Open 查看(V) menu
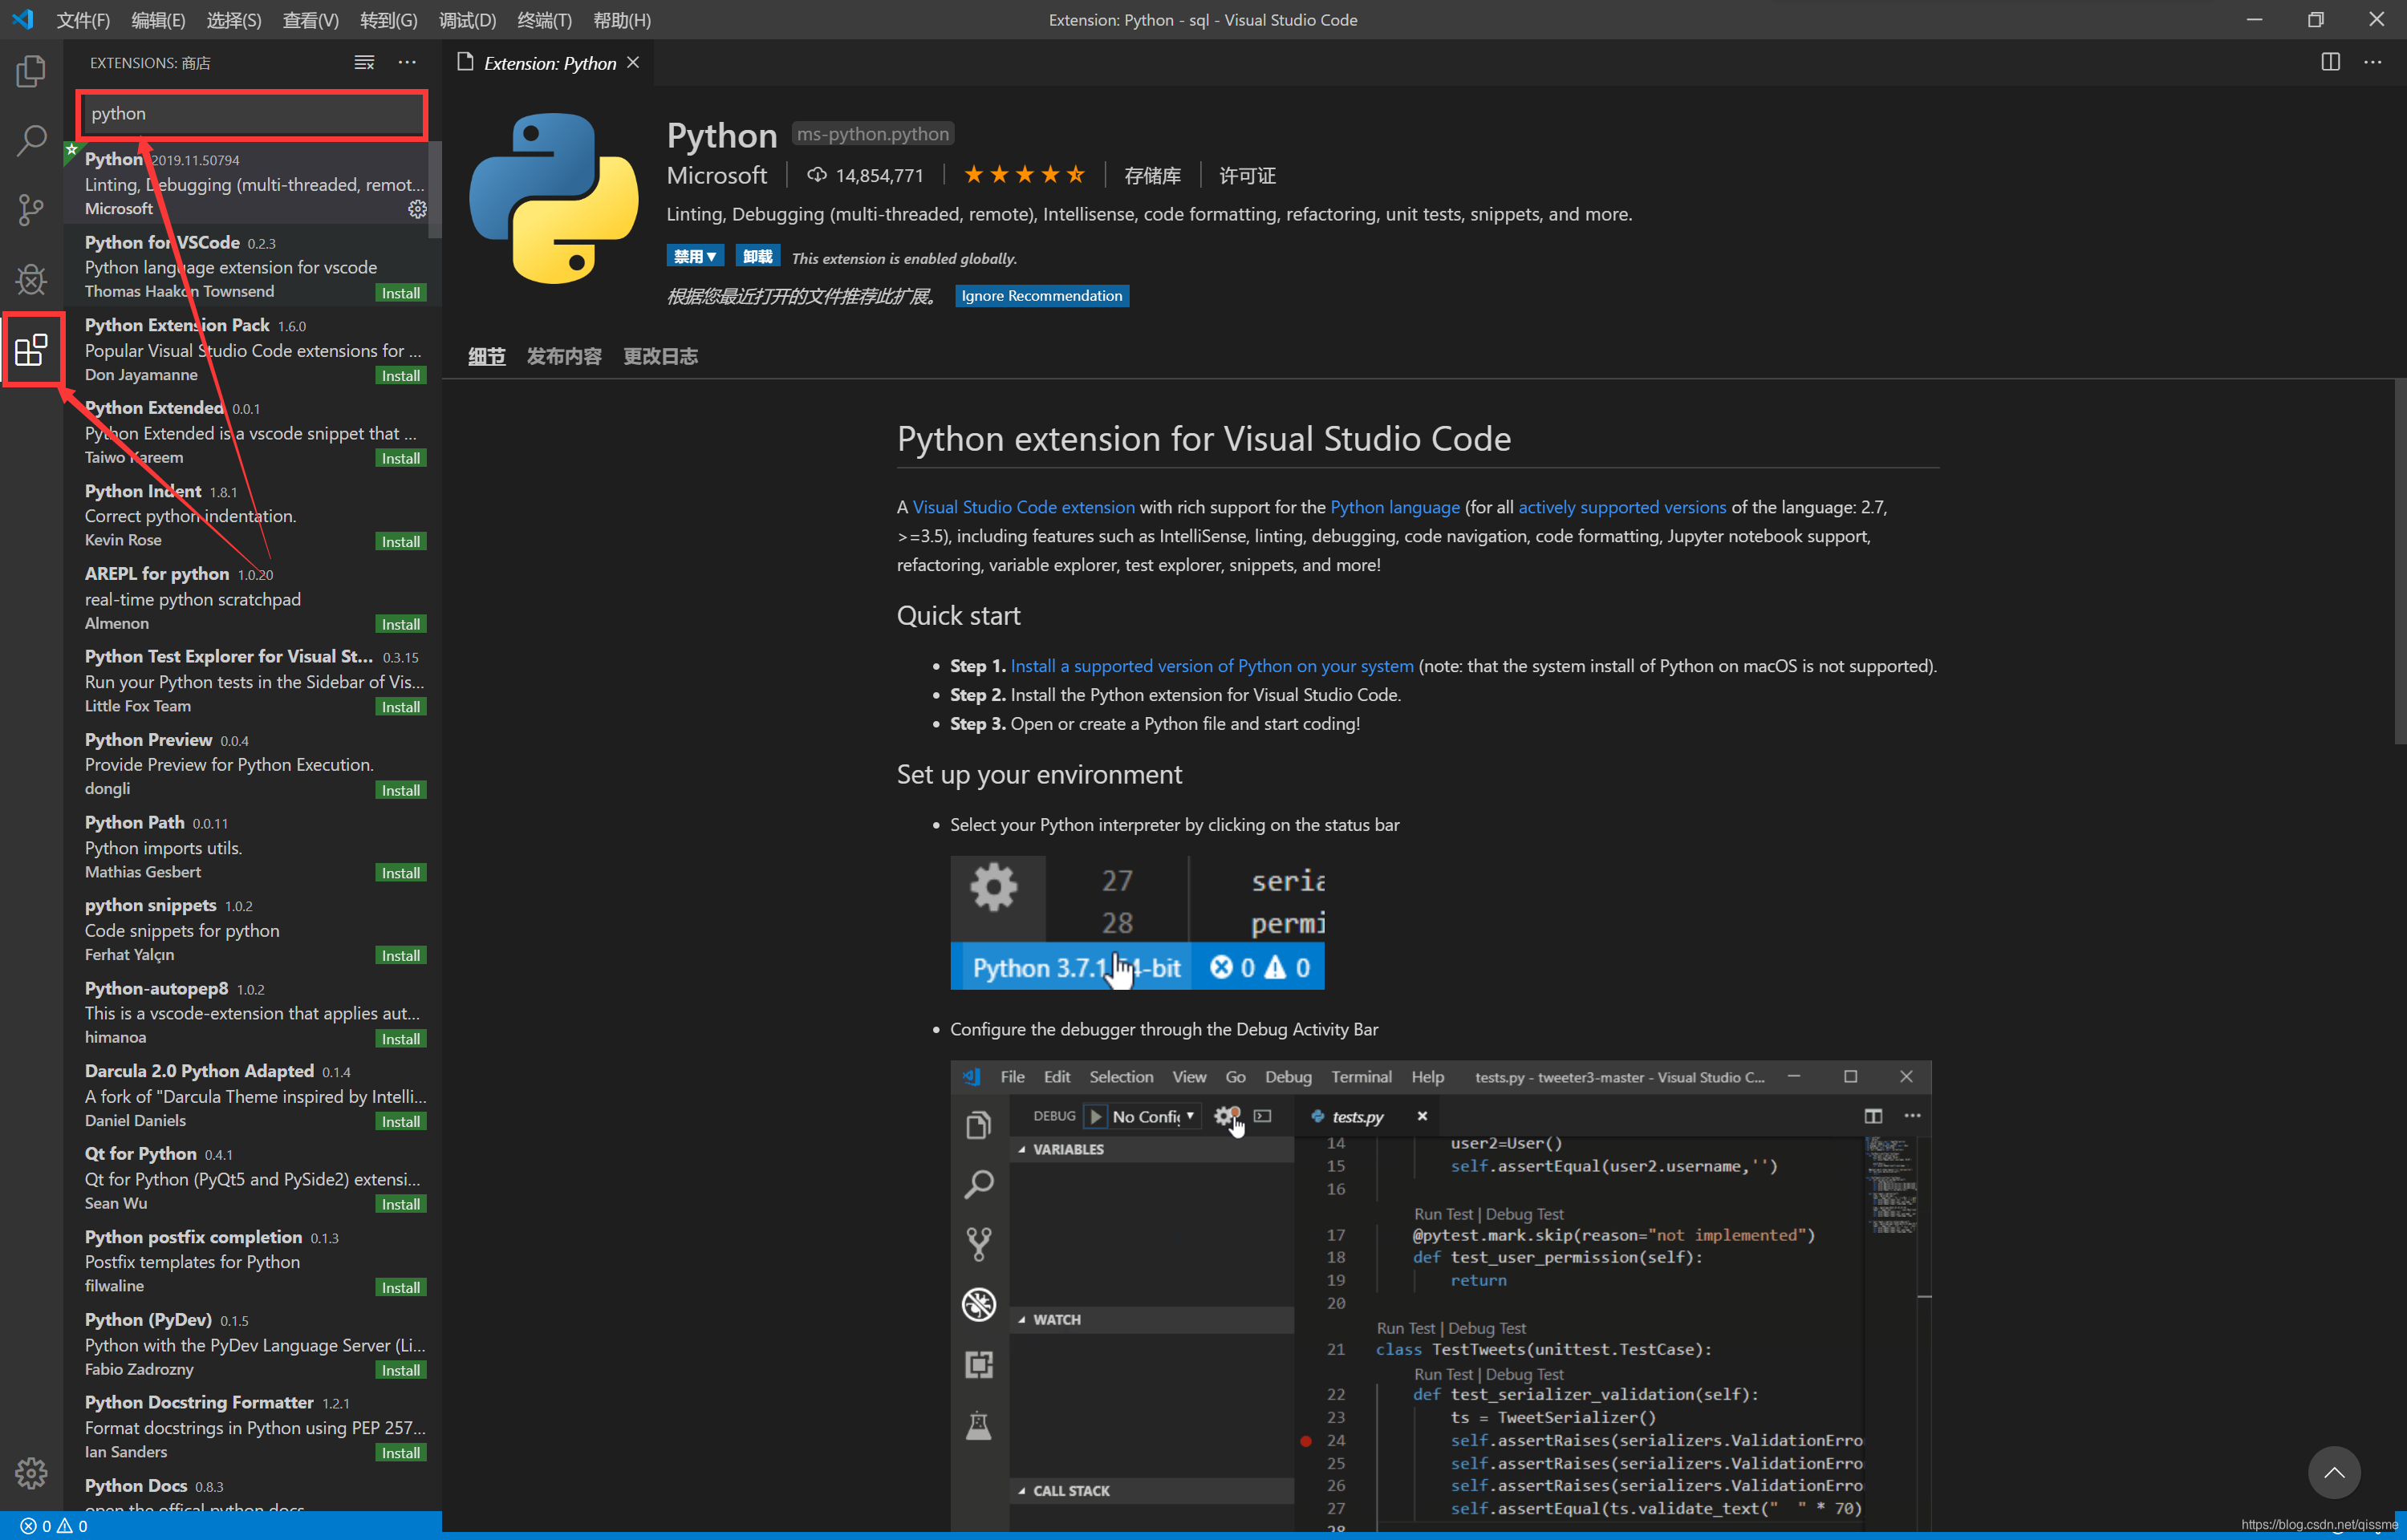2407x1540 pixels. pos(310,20)
